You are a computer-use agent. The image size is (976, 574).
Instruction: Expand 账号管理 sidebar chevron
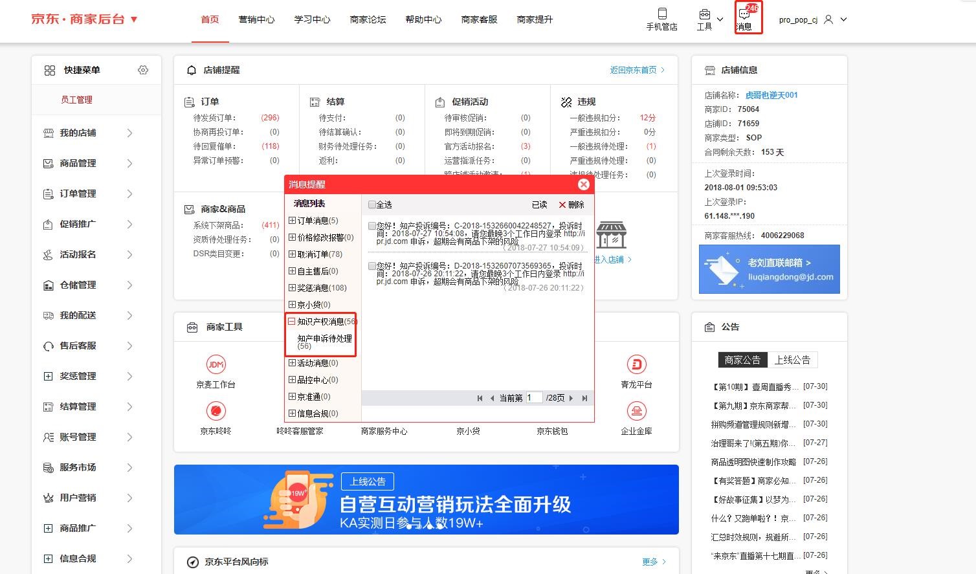(x=129, y=437)
